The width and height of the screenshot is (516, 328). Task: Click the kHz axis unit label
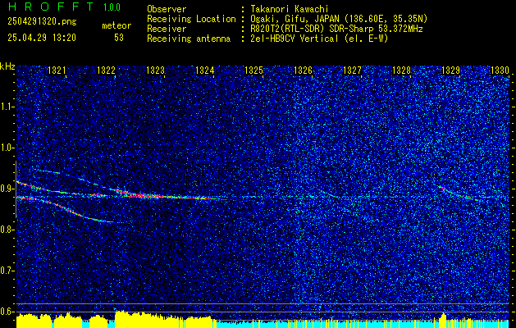pos(7,66)
